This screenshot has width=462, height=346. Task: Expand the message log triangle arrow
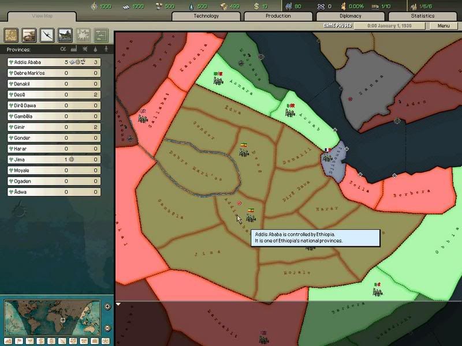[x=118, y=304]
